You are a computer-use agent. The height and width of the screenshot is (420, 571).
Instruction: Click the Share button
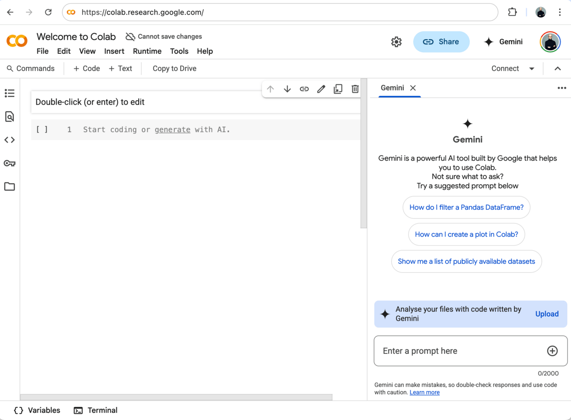pyautogui.click(x=441, y=42)
